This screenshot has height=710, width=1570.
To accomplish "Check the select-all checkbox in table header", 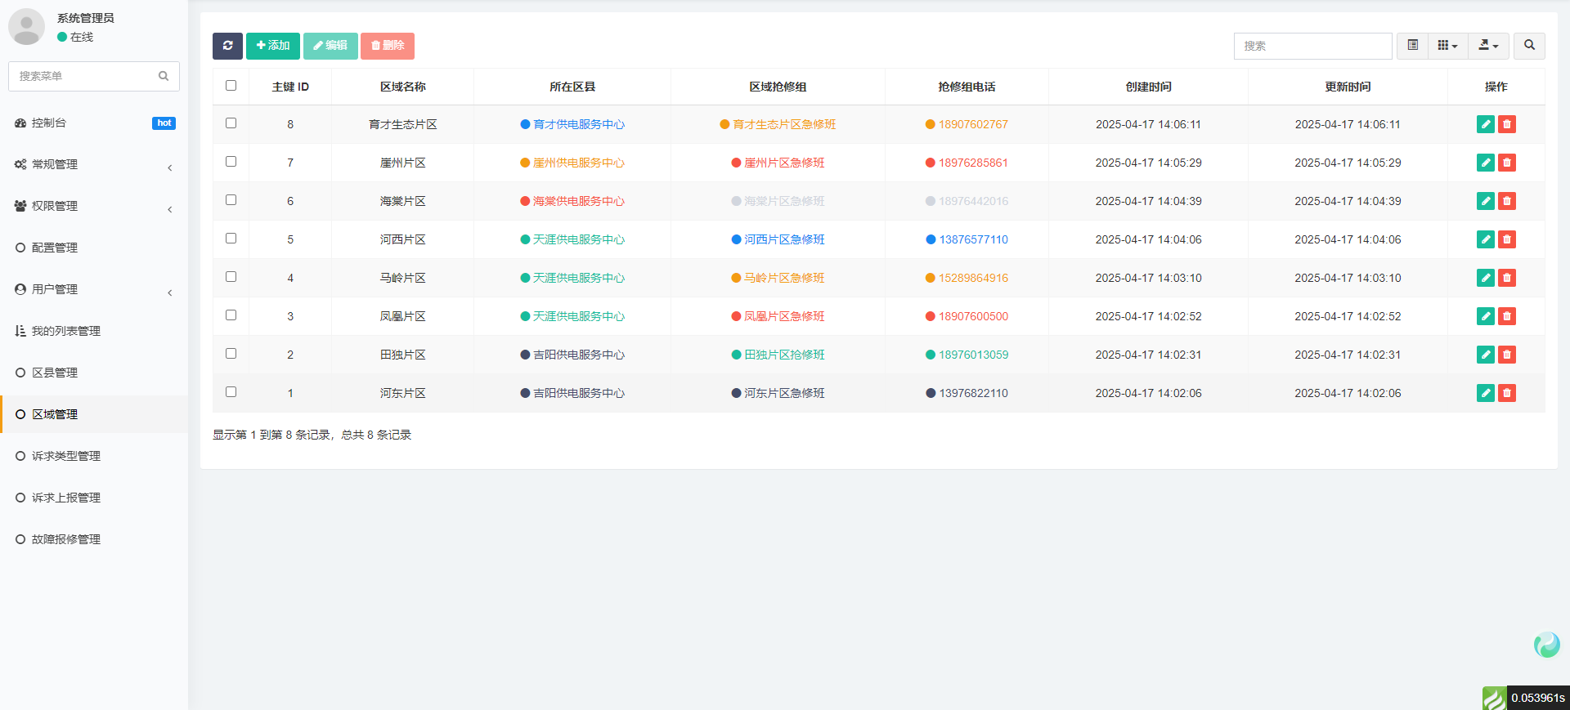I will click(231, 86).
